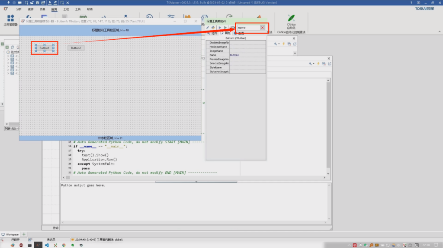
Task: Click the lightning bolt icon in upper panel
Action: [x=283, y=44]
